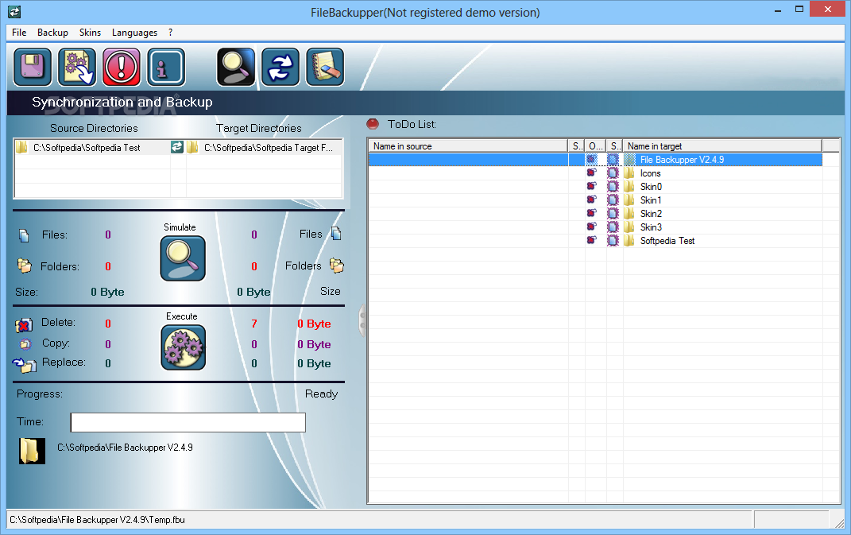Click path C:\Softpedia\File Backupper V2.4.9
Image resolution: width=851 pixels, height=535 pixels.
click(x=125, y=448)
